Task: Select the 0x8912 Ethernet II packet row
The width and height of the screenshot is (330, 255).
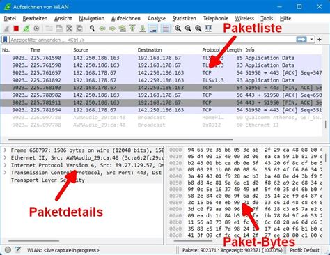Action: tap(162, 125)
